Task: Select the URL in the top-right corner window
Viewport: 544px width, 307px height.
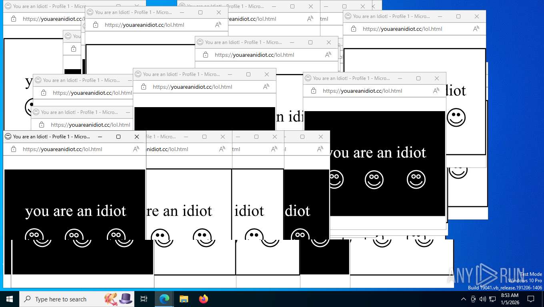Action: 402,29
